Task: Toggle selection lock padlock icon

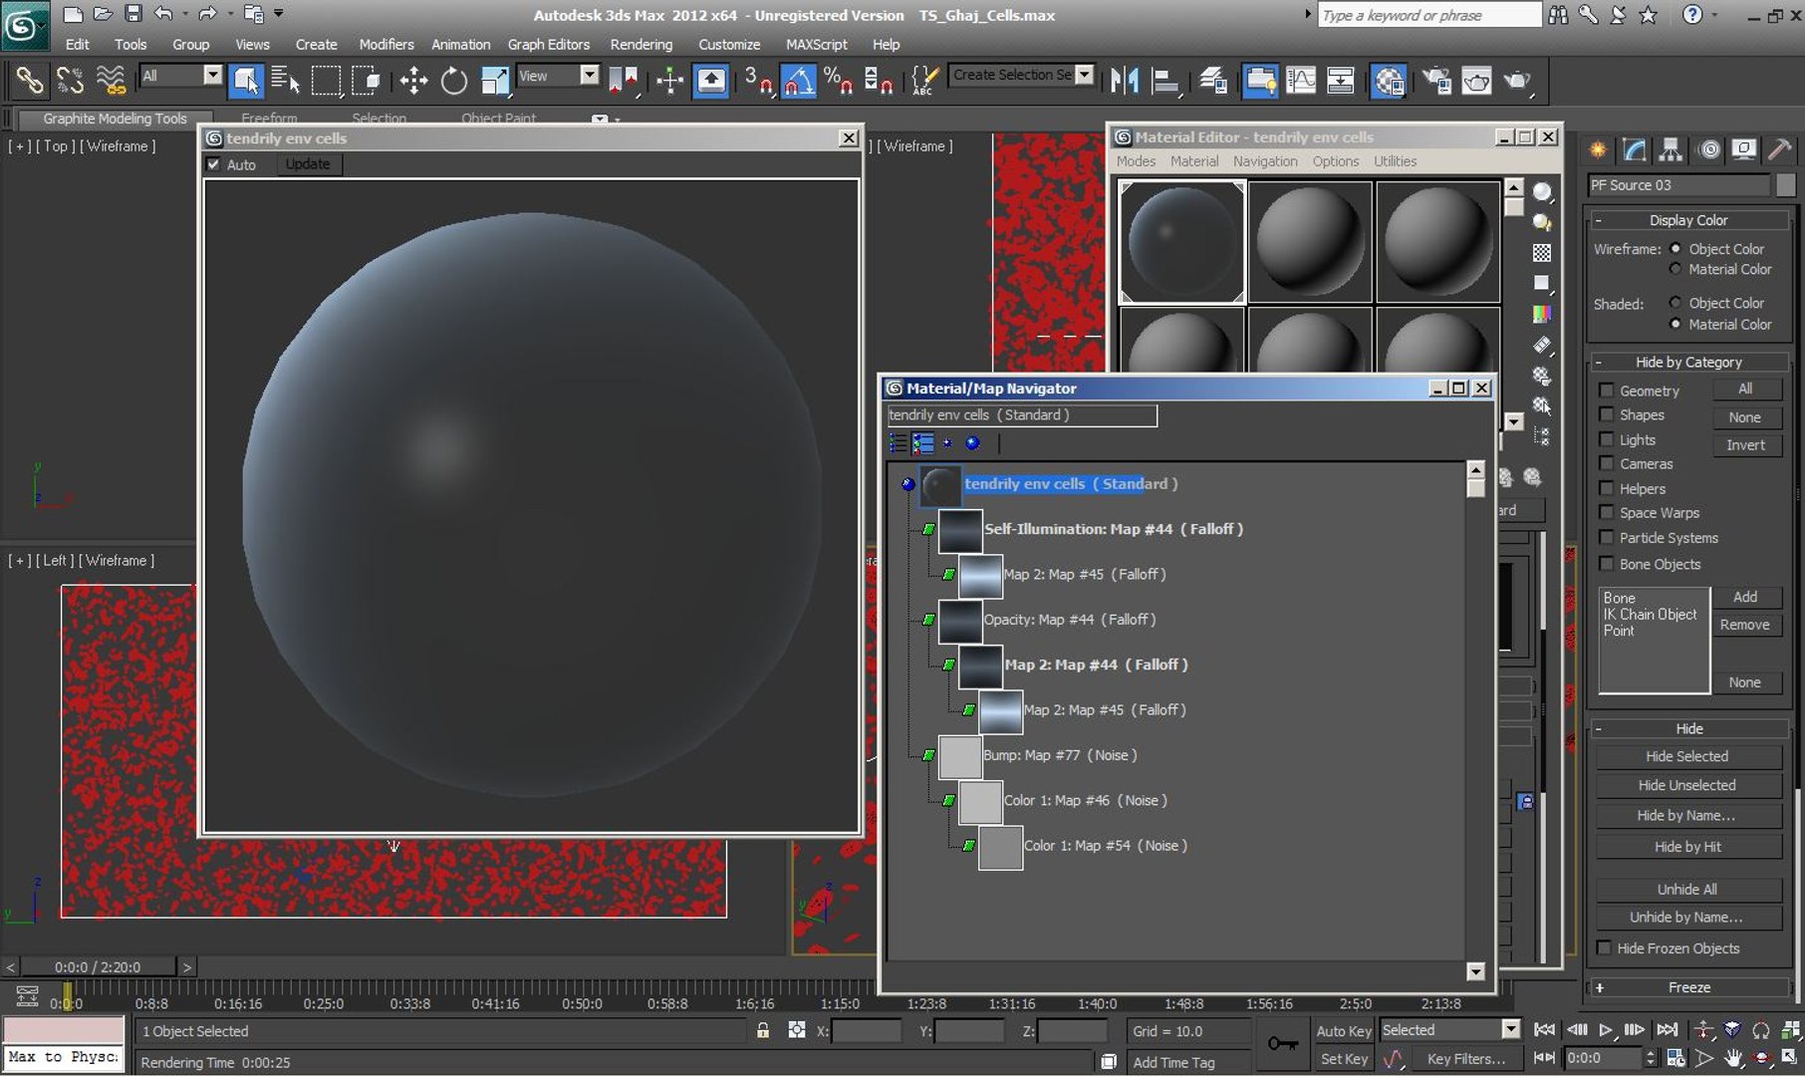Action: coord(763,1030)
